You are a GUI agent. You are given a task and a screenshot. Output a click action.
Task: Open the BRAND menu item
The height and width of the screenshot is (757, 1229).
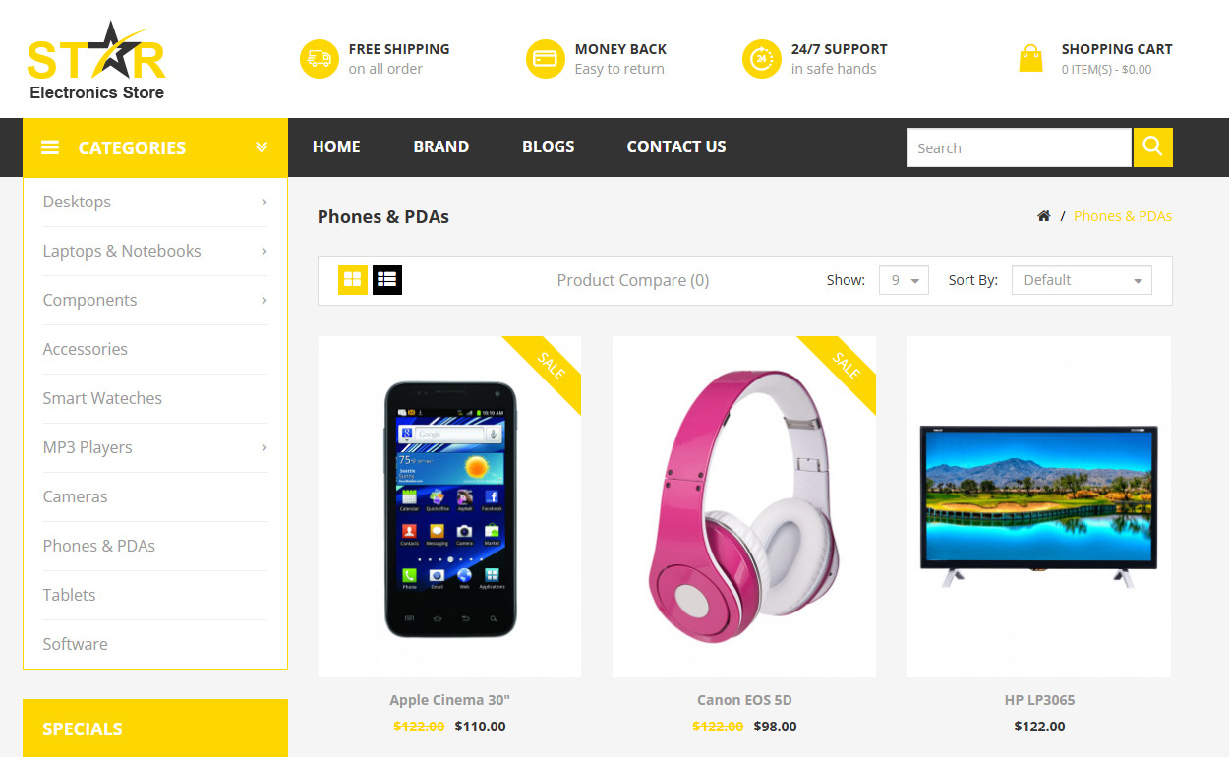tap(441, 146)
